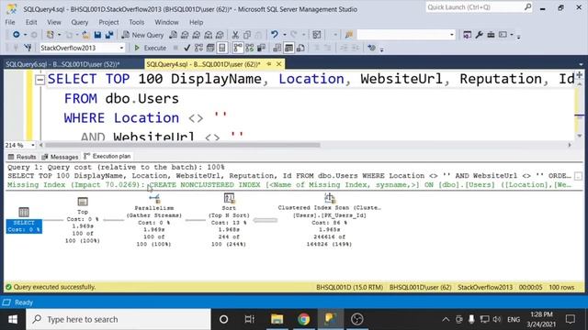The height and width of the screenshot is (330, 588).
Task: Undo the last action
Action: (275, 35)
